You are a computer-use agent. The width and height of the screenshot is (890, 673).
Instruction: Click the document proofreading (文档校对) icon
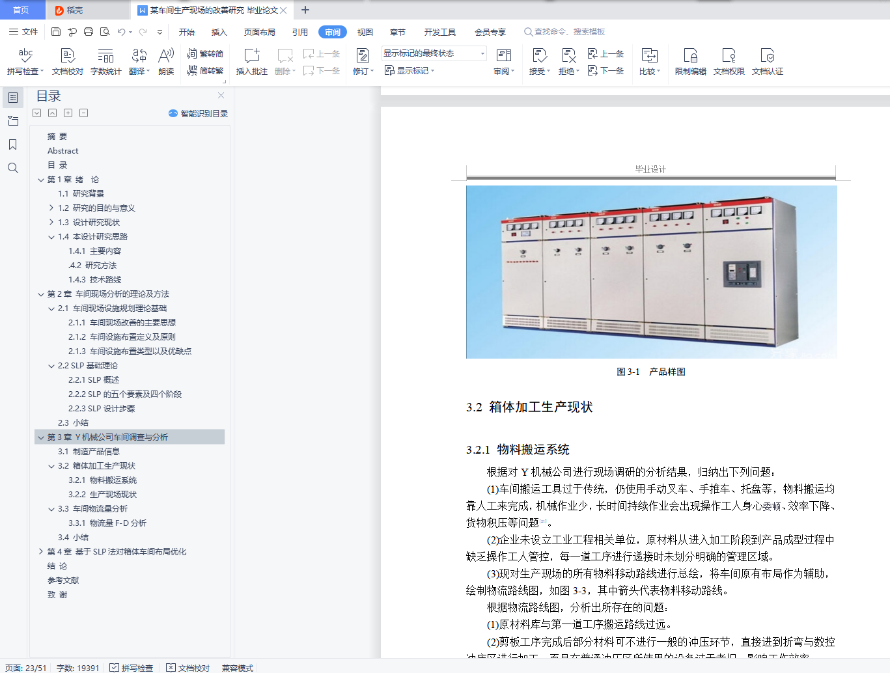pyautogui.click(x=68, y=62)
